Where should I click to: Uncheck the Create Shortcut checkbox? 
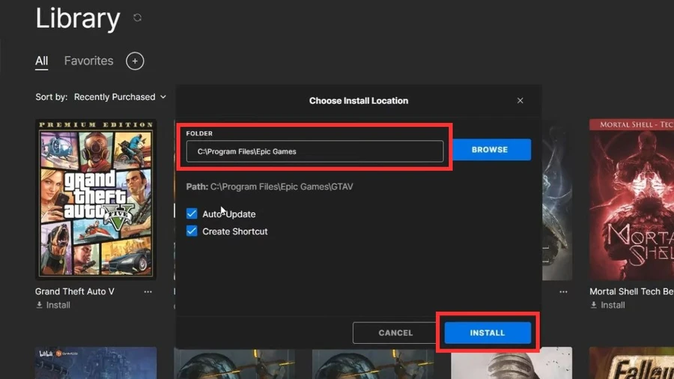192,231
